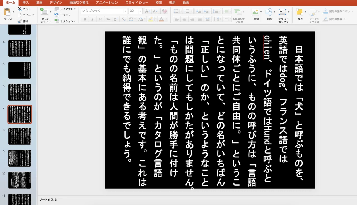Screen dimensions: 357x205
Task: Click the Increase indent icon
Action: [206, 11]
